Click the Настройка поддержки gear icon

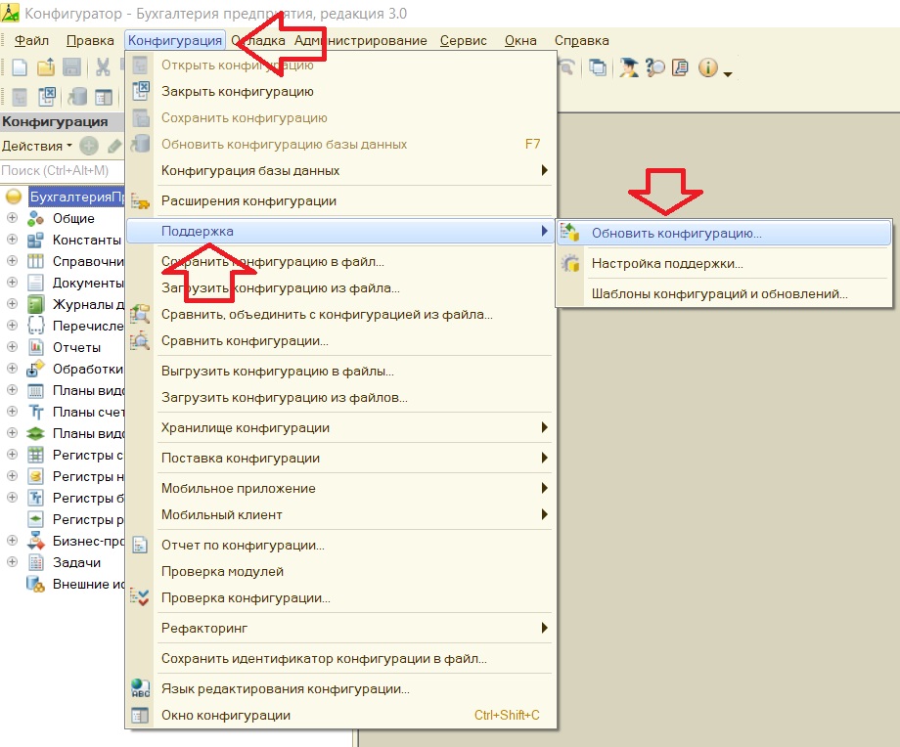pyautogui.click(x=570, y=263)
